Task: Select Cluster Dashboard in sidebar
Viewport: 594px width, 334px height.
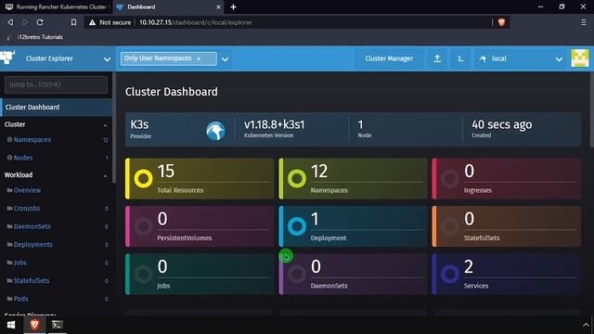Action: [56, 108]
